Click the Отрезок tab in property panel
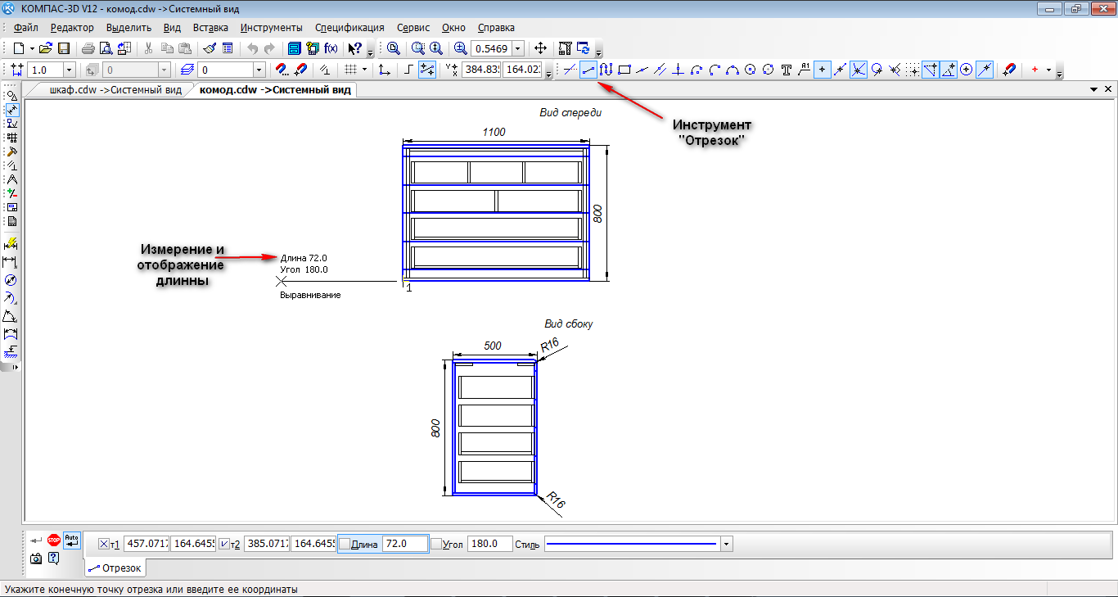 pyautogui.click(x=115, y=568)
